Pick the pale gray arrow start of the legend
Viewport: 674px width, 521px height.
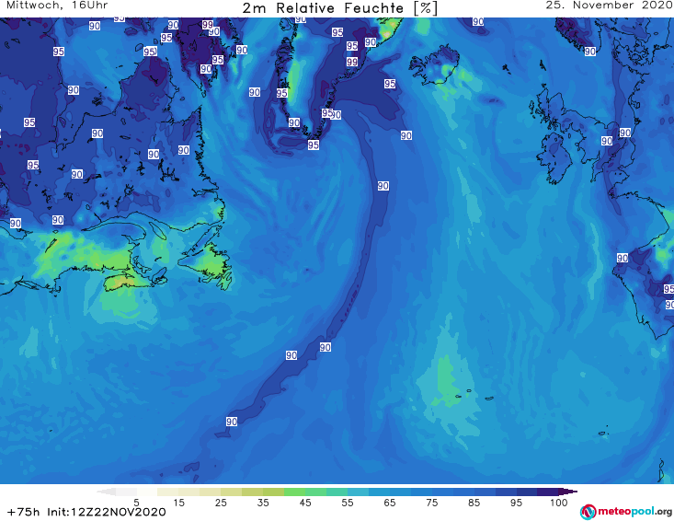point(106,492)
